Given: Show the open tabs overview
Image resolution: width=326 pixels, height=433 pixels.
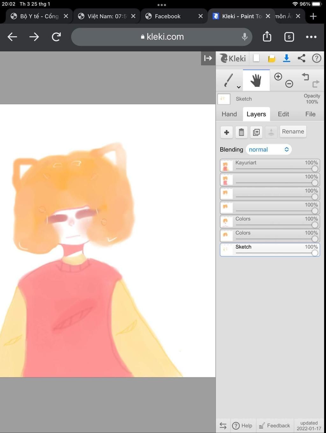Looking at the screenshot, I should pos(289,37).
